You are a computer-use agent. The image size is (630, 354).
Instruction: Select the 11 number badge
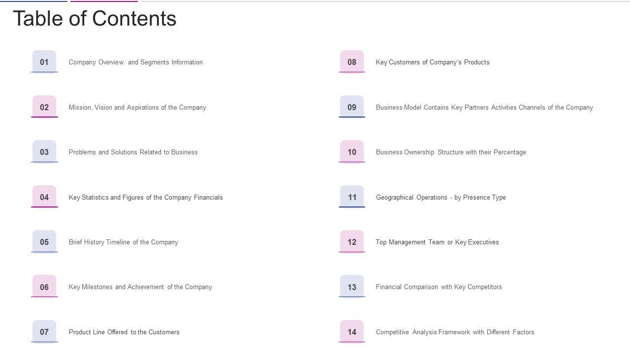(x=352, y=197)
